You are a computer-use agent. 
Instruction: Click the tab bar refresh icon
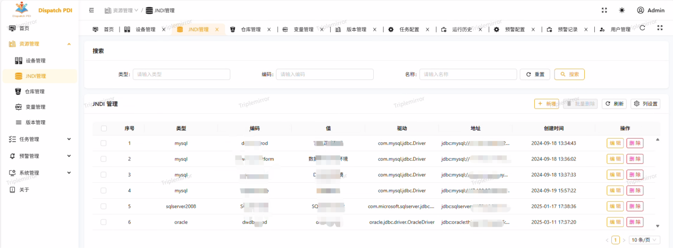pyautogui.click(x=642, y=28)
